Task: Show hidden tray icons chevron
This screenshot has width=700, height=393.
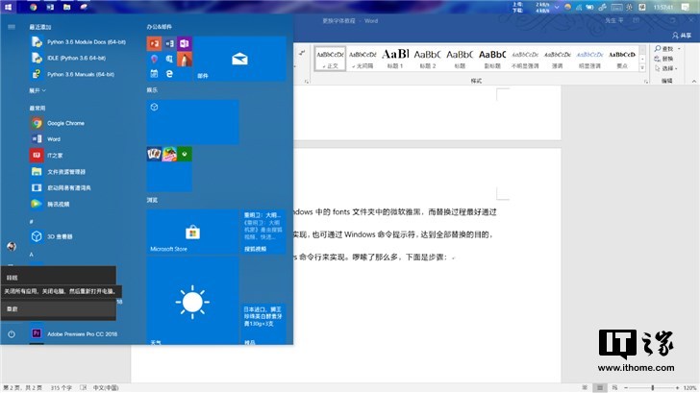Action: 557,7
